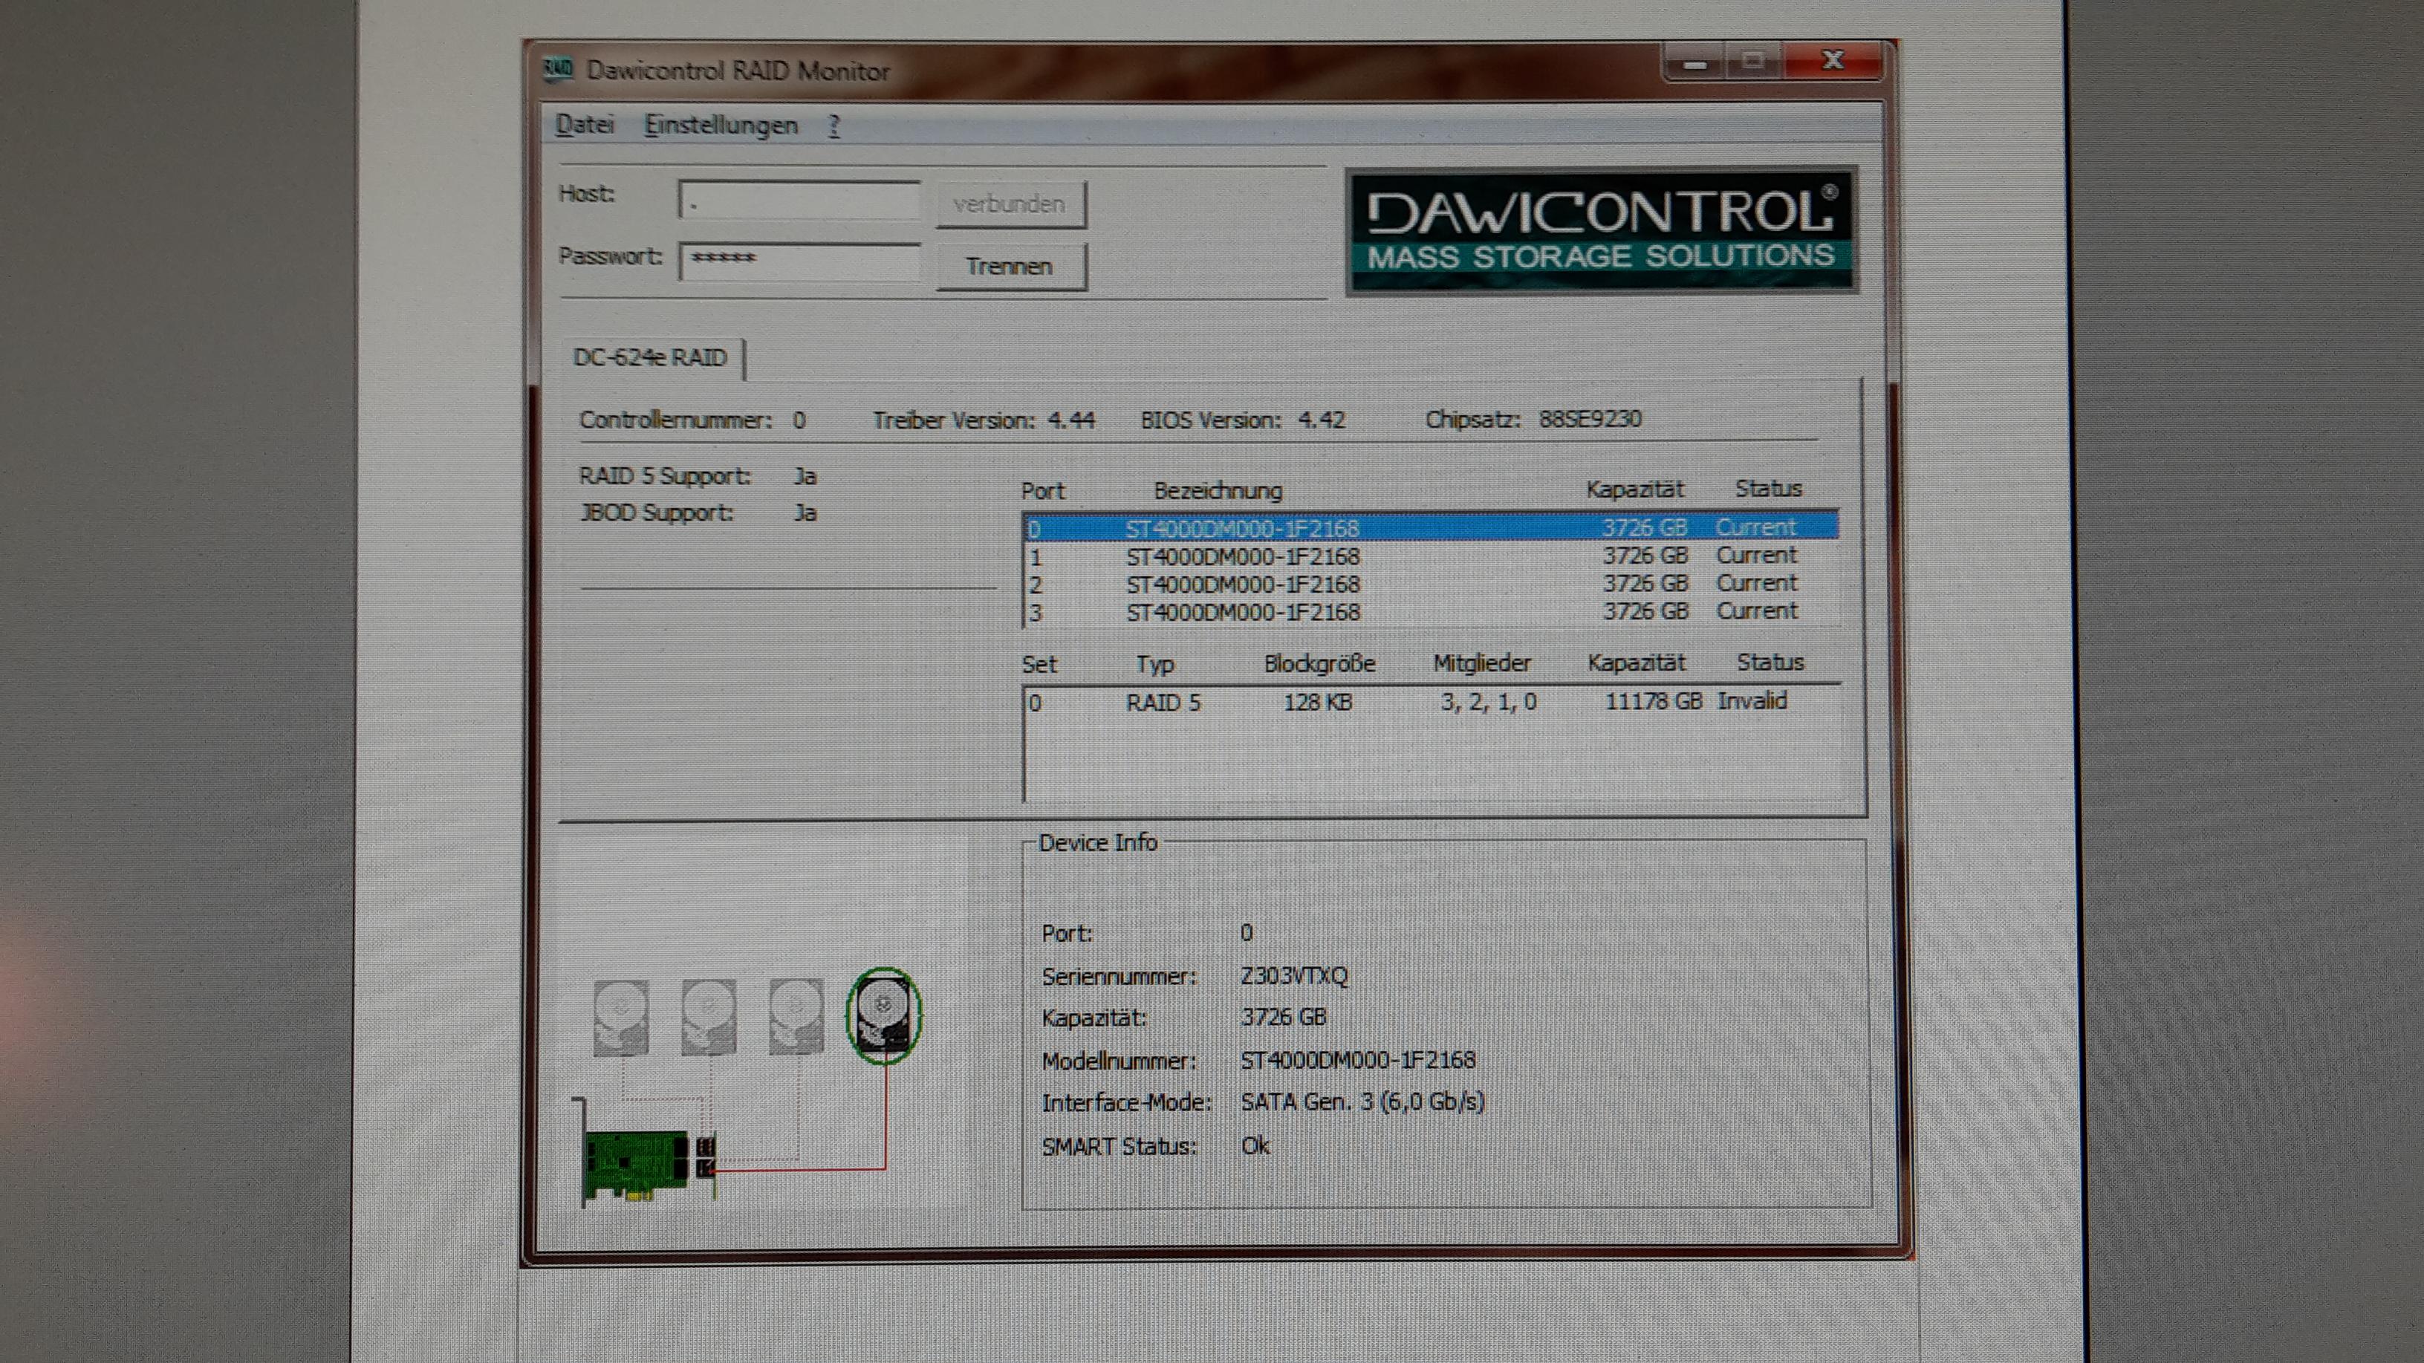
Task: Open the Datei menu
Action: click(x=585, y=125)
